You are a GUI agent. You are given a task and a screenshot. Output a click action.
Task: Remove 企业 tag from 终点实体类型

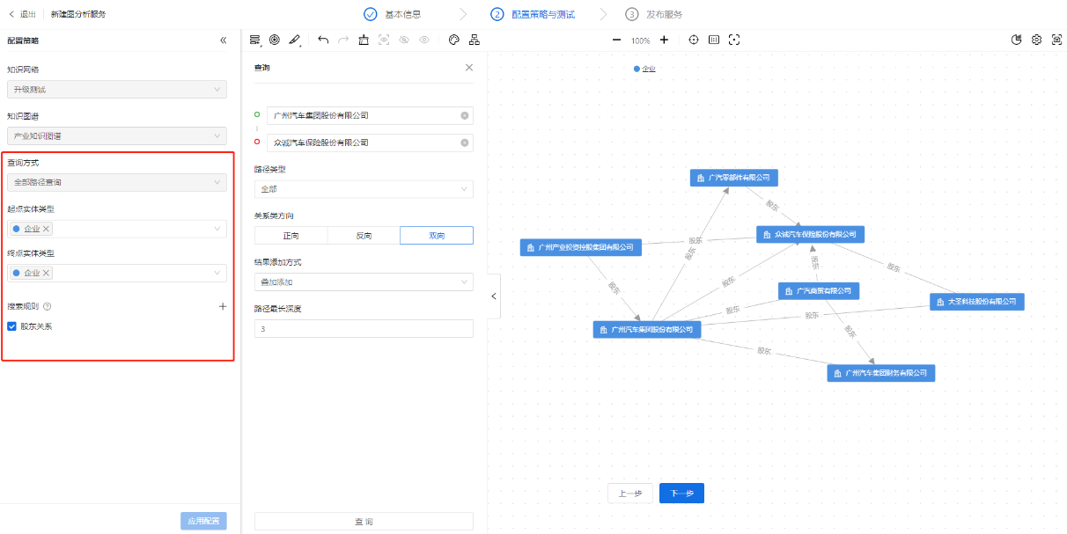click(x=47, y=273)
